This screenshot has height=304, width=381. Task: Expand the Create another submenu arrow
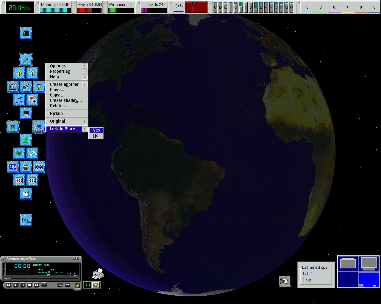coord(85,85)
